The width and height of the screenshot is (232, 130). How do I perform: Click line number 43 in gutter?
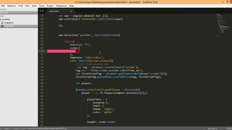click(42, 93)
